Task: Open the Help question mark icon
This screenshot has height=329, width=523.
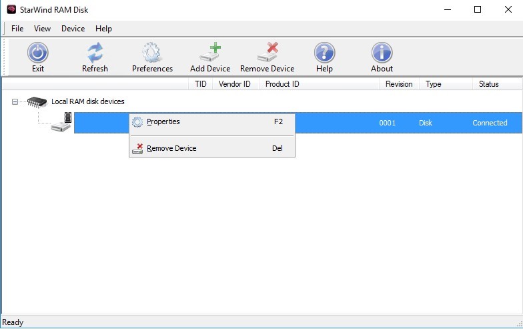Action: coord(324,52)
